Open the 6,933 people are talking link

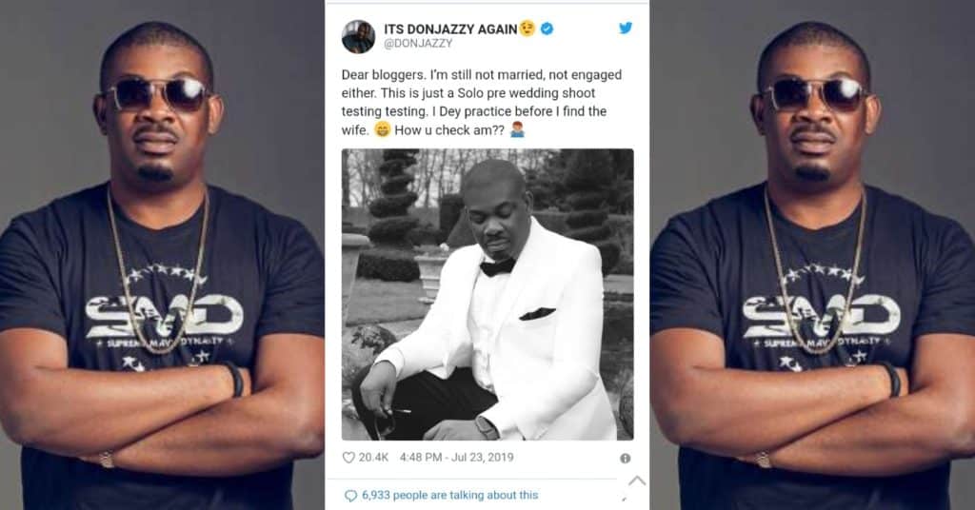450,495
